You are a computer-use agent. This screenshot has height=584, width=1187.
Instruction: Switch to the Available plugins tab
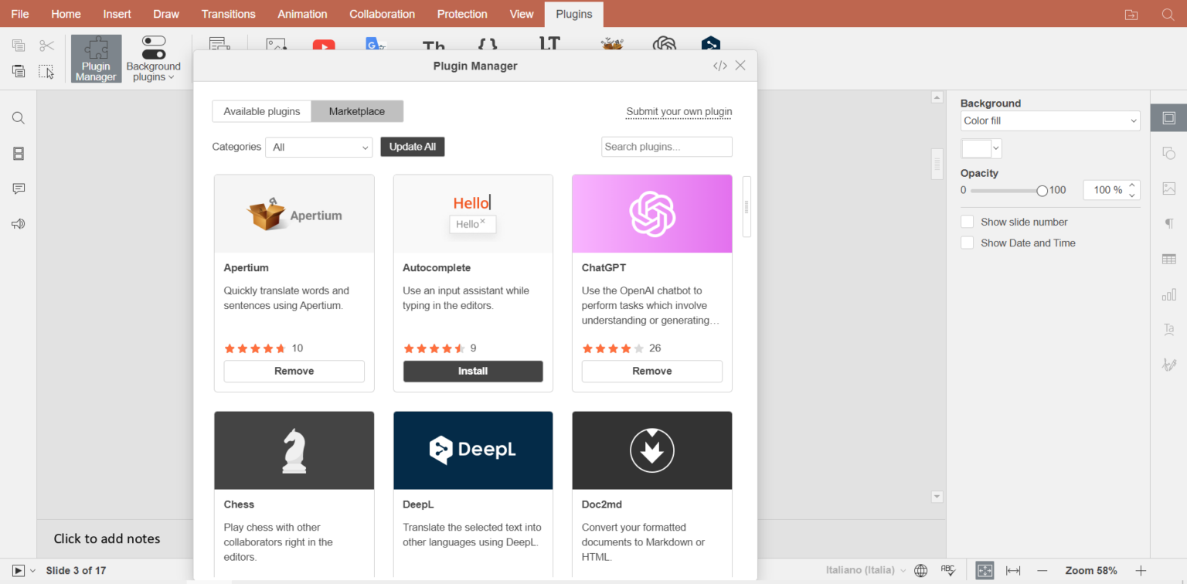261,111
